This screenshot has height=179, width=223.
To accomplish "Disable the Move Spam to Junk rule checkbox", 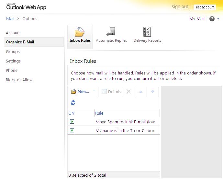I will [x=72, y=122].
